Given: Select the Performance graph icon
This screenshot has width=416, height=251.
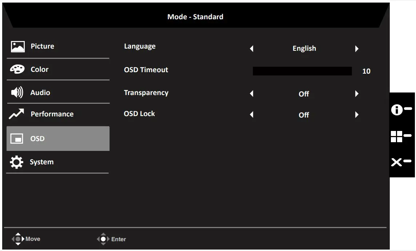Looking at the screenshot, I should (x=16, y=114).
